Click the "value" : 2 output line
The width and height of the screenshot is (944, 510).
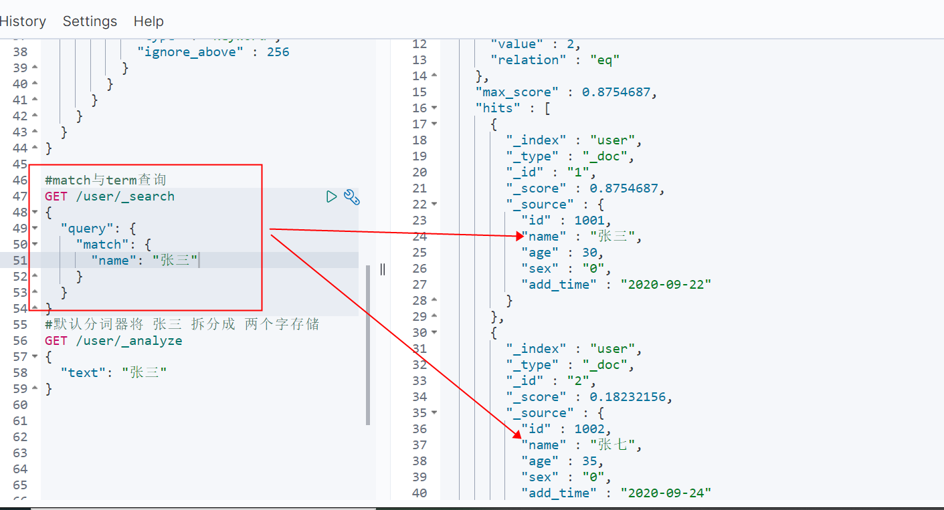[x=536, y=44]
